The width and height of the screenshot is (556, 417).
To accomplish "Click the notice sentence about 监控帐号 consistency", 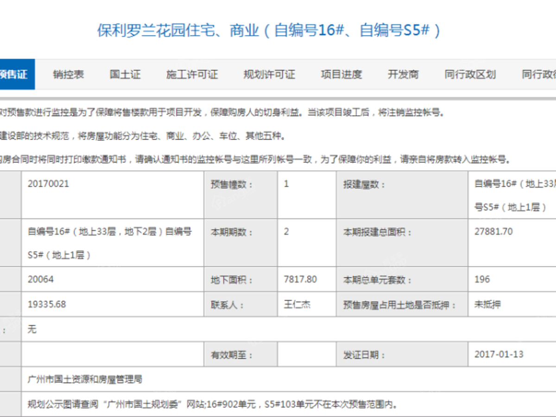I will pyautogui.click(x=256, y=160).
